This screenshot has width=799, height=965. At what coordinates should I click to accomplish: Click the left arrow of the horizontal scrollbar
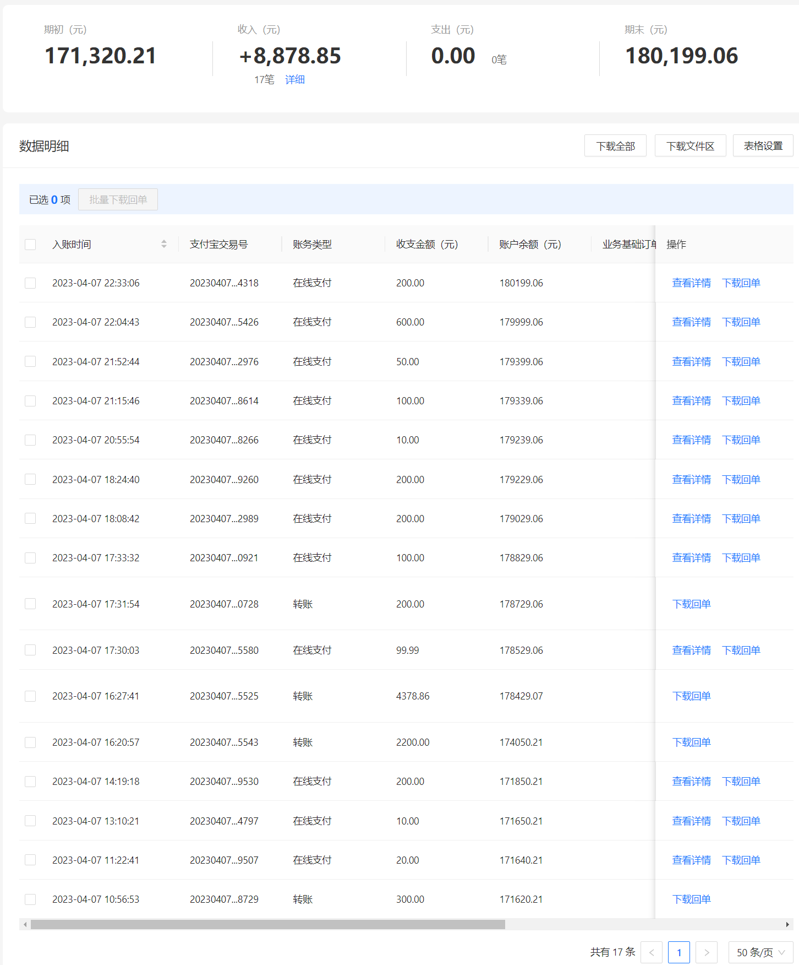25,924
